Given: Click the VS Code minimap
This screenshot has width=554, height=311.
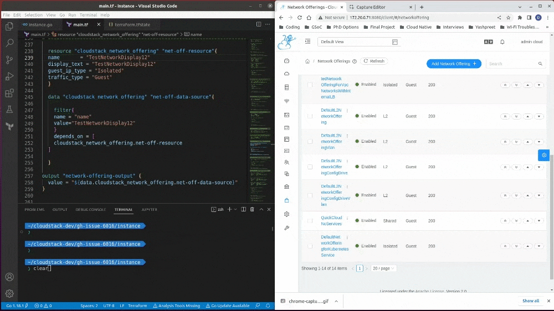Looking at the screenshot, I should coord(260,120).
